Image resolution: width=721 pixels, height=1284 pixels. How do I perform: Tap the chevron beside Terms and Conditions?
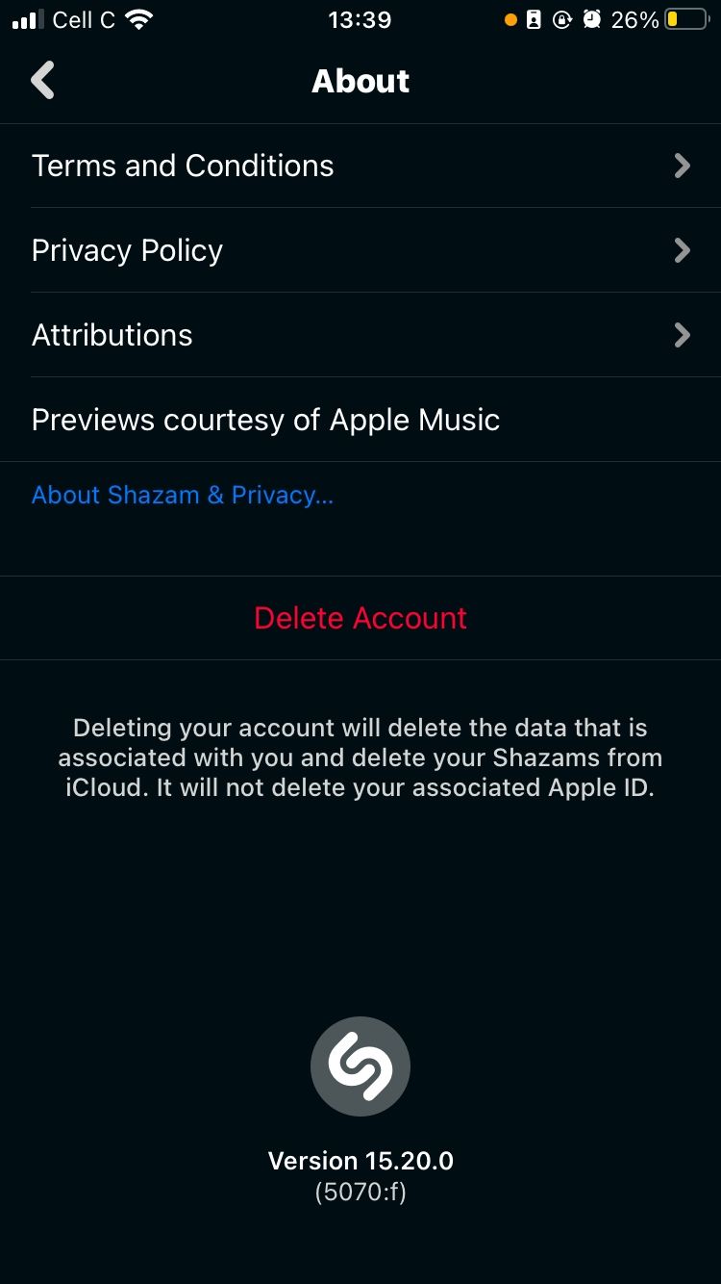pos(682,166)
